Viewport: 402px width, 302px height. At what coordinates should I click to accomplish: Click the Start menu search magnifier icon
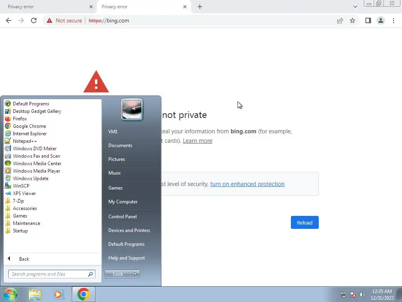point(91,274)
